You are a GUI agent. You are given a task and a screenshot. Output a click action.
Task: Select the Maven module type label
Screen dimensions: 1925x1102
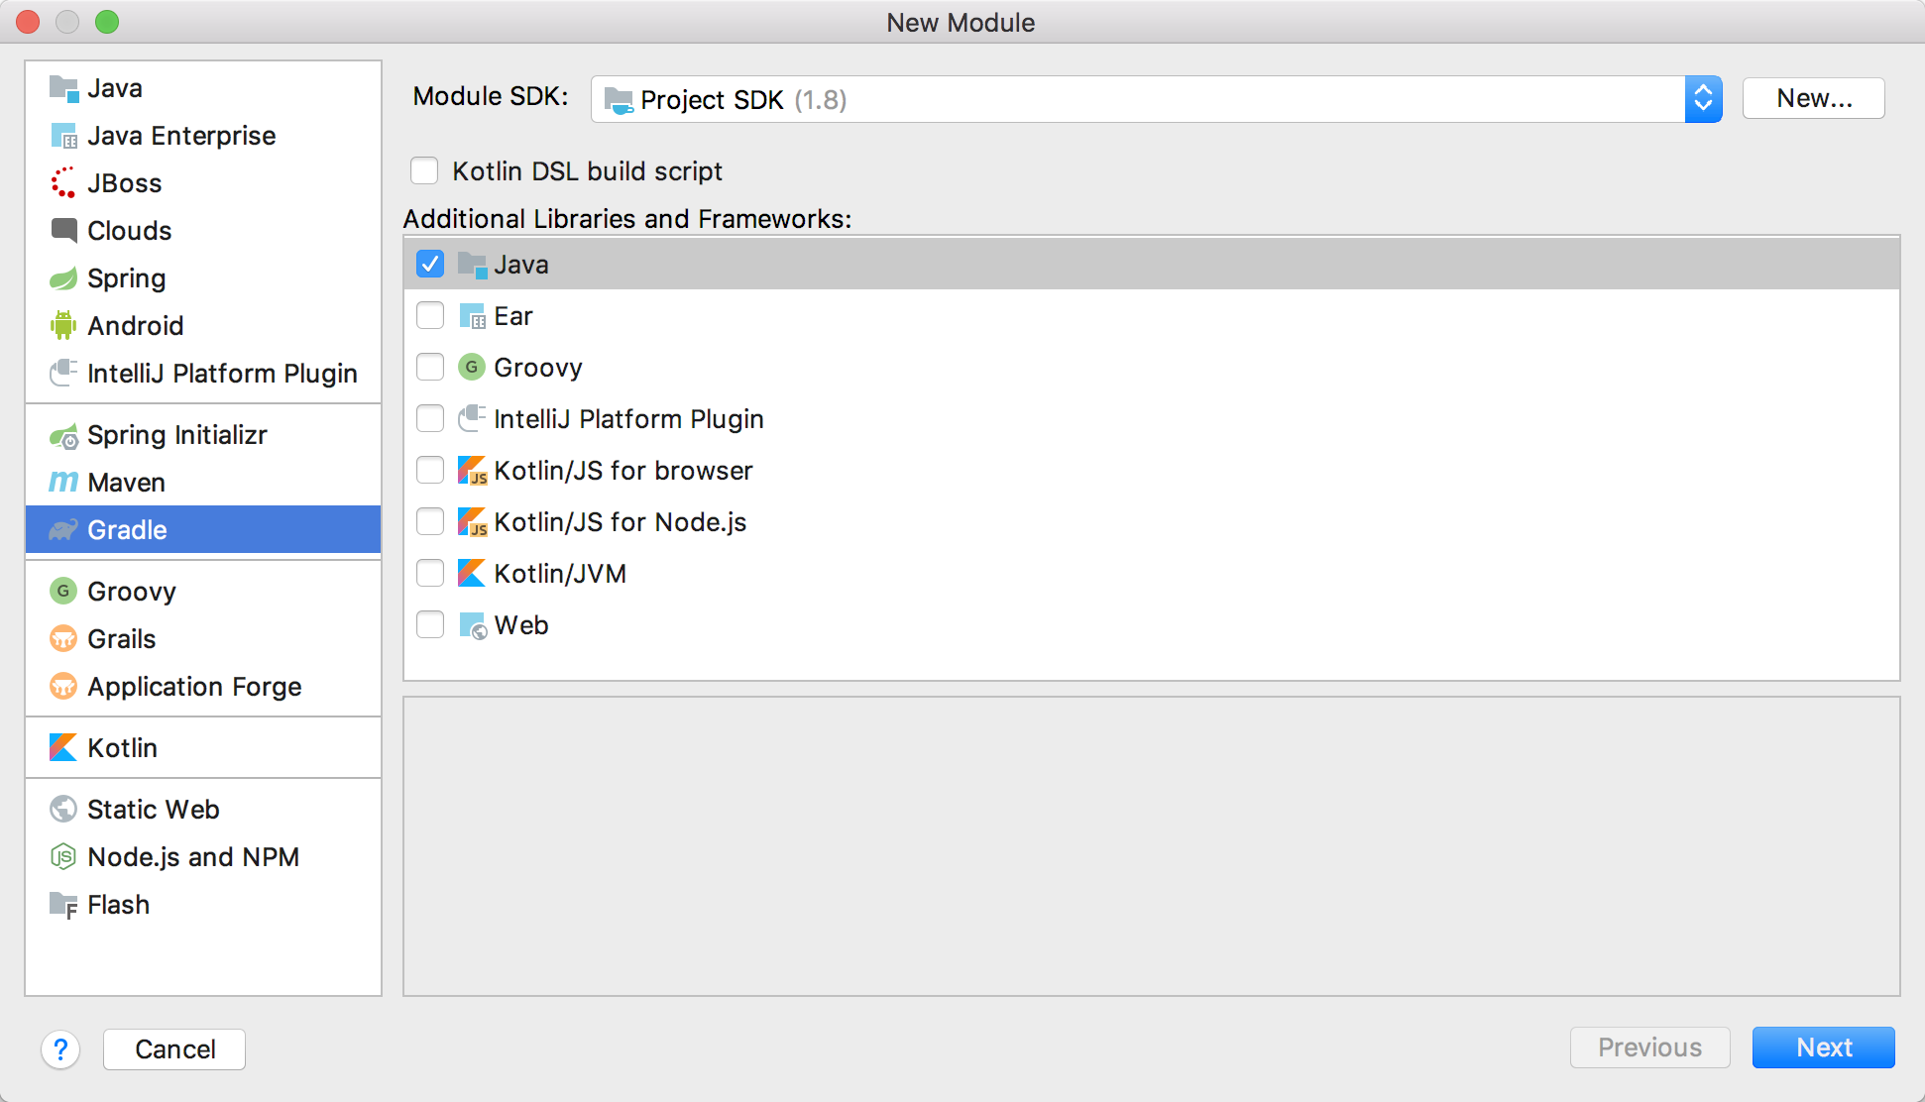[x=126, y=483]
